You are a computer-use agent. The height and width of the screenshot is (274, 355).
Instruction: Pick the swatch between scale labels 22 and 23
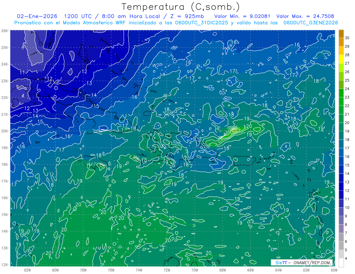pyautogui.click(x=341, y=101)
